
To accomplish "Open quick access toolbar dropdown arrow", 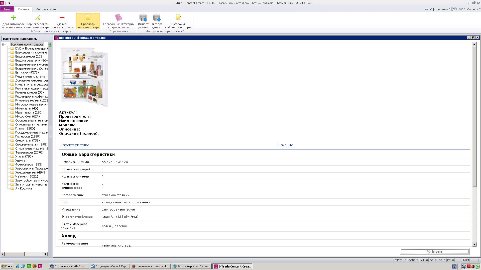I will click(9, 3).
